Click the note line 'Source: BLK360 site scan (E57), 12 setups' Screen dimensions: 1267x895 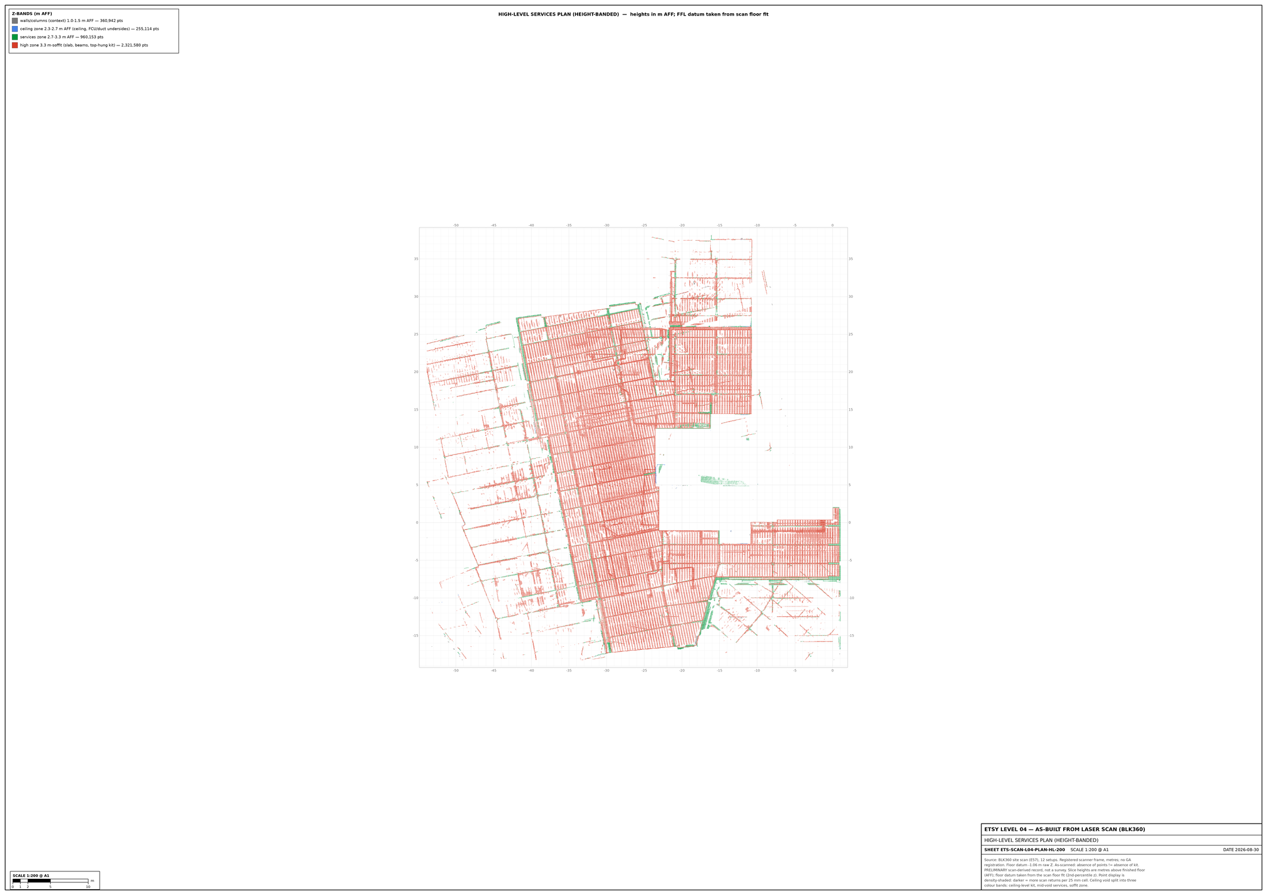click(1021, 860)
